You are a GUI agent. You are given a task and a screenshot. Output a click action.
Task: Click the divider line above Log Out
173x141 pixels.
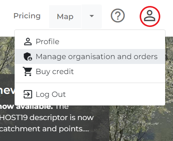[x=90, y=83]
